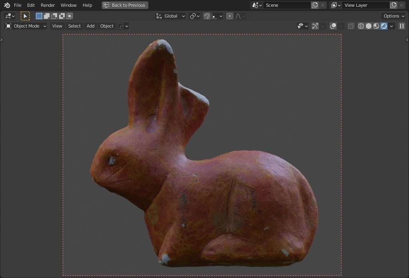Open the snapping element options dropdown
Viewport: 409px width, 278px height.
tap(217, 16)
